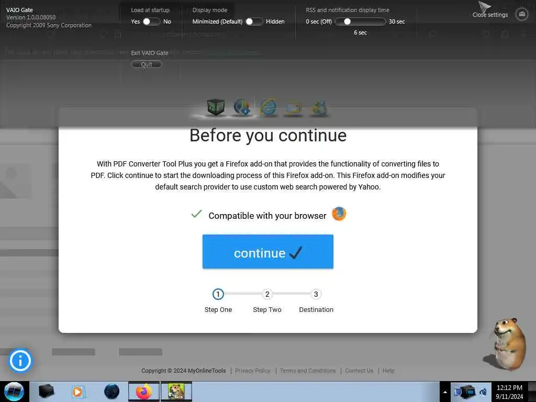
Task: Click the 'Step Two' label
Action: (267, 309)
